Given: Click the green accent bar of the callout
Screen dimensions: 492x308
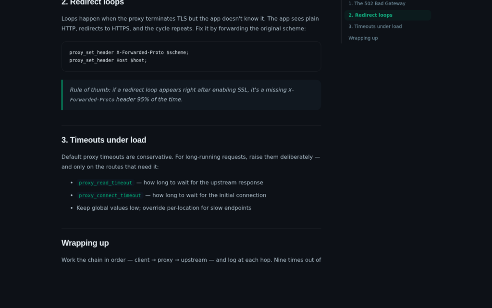Looking at the screenshot, I should (62, 95).
